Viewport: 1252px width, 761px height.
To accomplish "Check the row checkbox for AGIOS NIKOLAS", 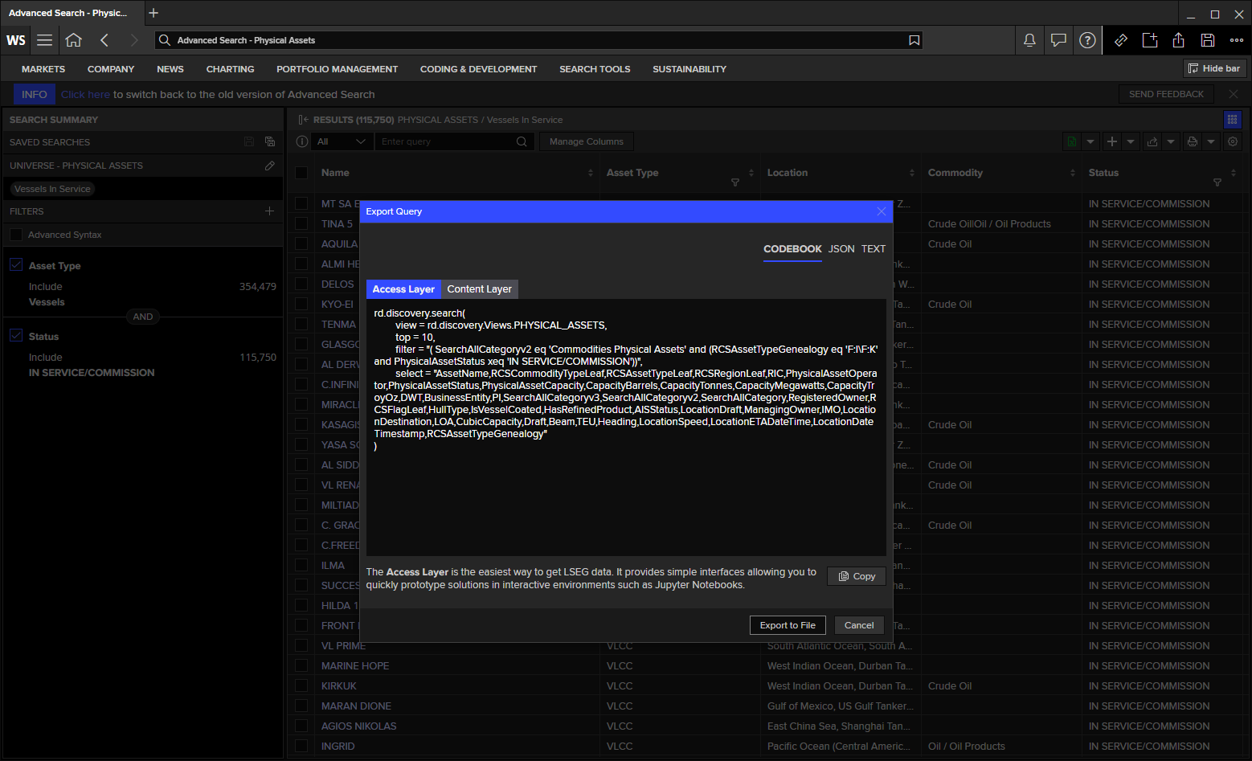I will tap(301, 726).
